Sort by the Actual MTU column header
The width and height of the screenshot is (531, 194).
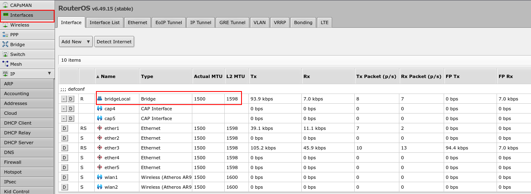tap(208, 76)
